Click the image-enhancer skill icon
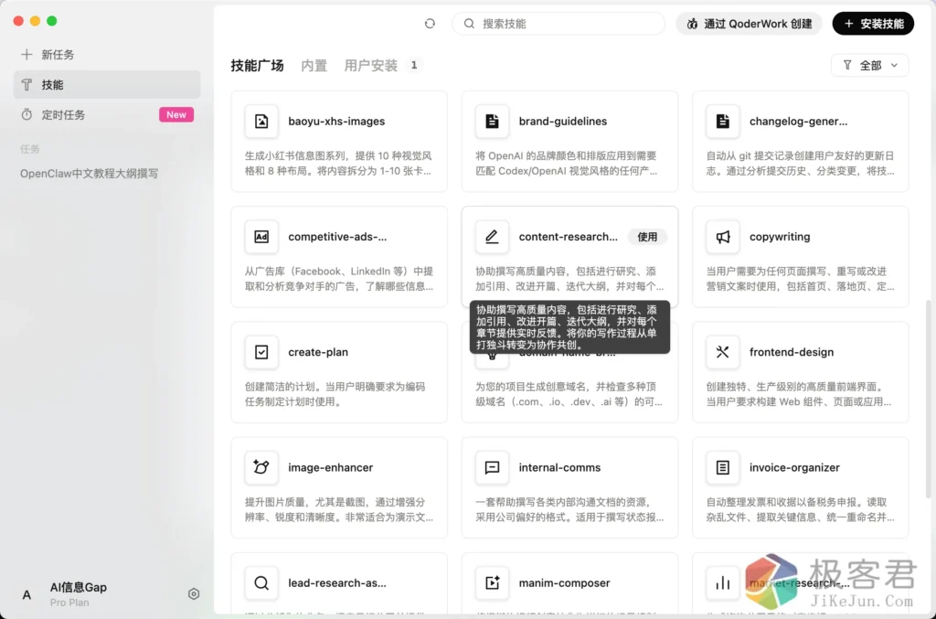 (261, 467)
